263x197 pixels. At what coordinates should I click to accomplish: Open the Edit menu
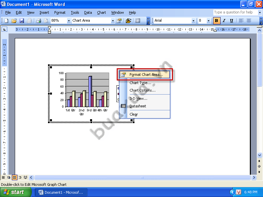coord(19,12)
